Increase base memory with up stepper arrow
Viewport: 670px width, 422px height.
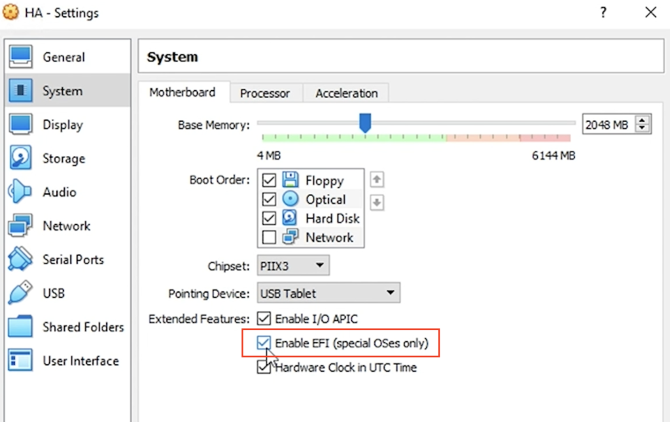click(x=642, y=120)
